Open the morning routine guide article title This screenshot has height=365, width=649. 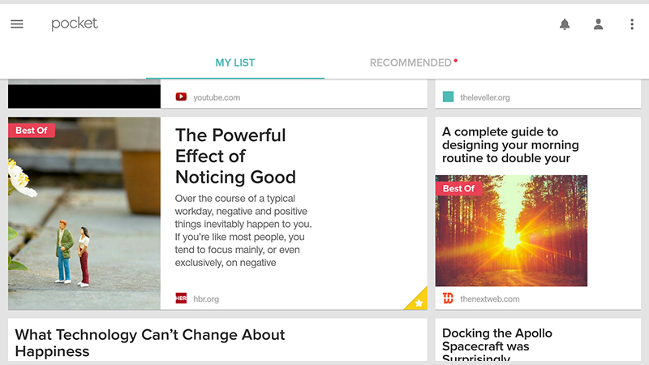point(510,145)
